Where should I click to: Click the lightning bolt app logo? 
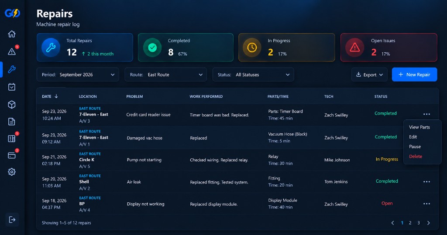(x=12, y=13)
